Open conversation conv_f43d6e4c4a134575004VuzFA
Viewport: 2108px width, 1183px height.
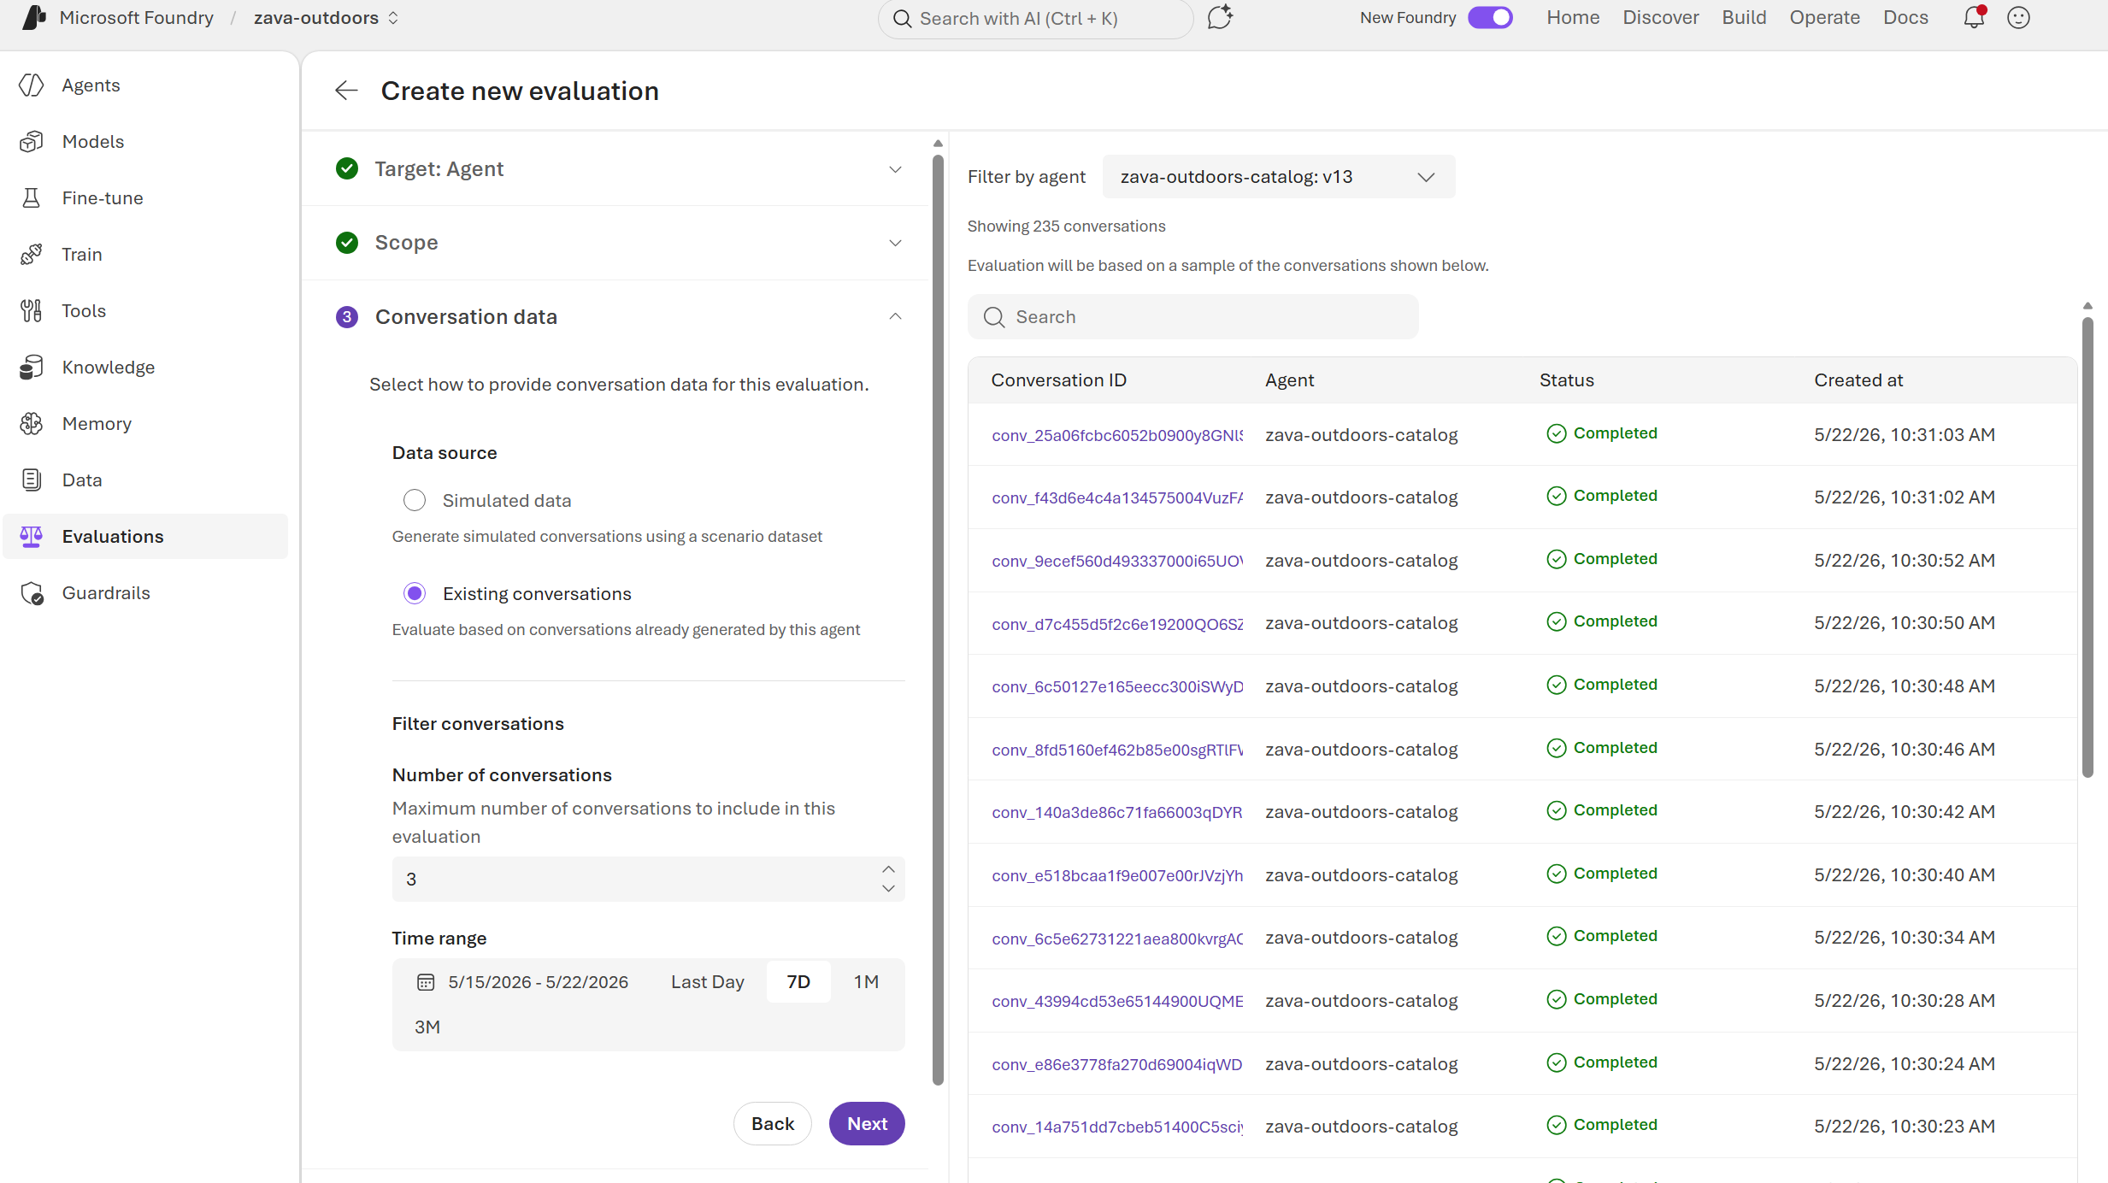pos(1117,498)
